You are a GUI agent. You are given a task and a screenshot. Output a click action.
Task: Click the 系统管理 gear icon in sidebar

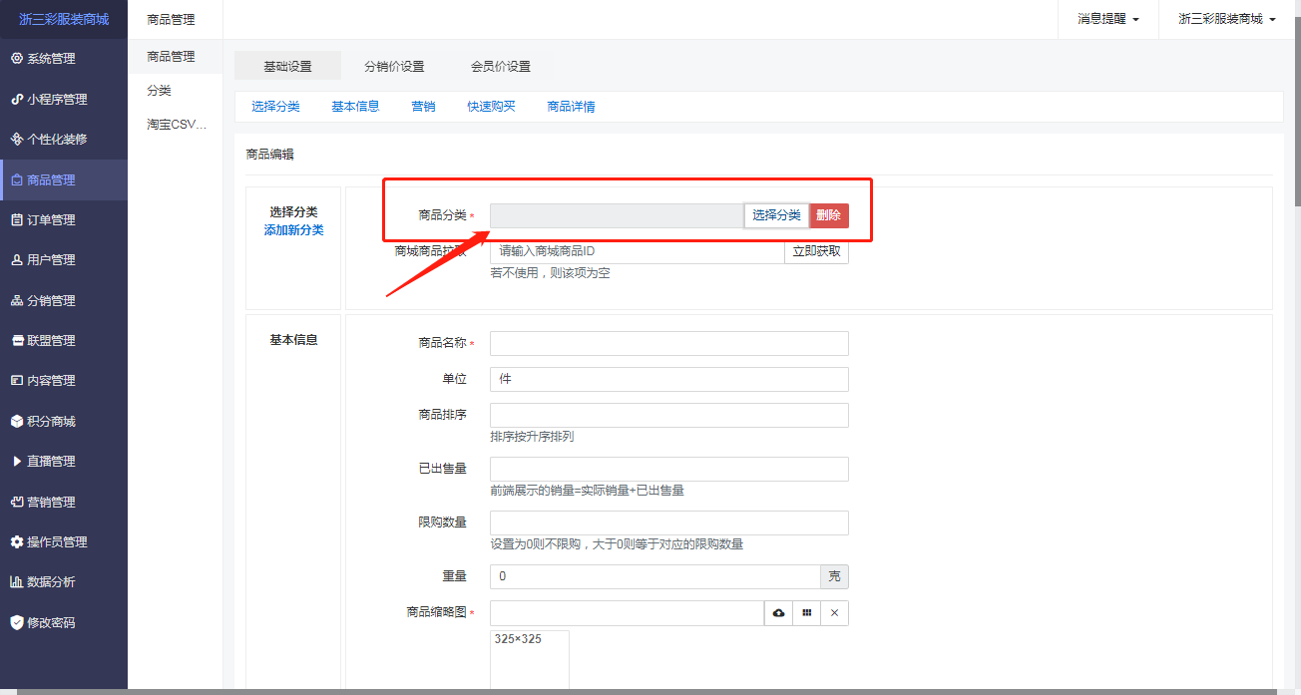point(17,59)
